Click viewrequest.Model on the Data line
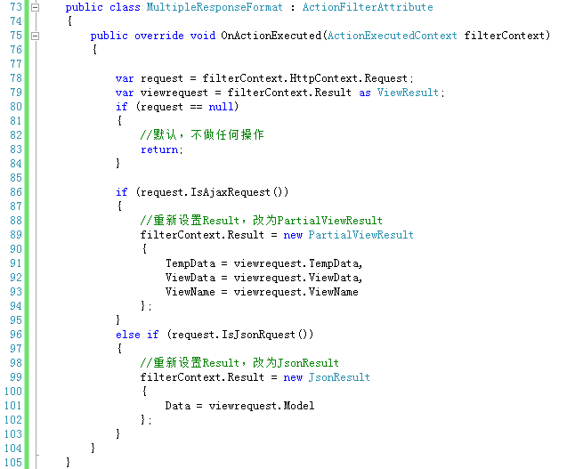Screen dimensions: 575x469 (x=262, y=406)
